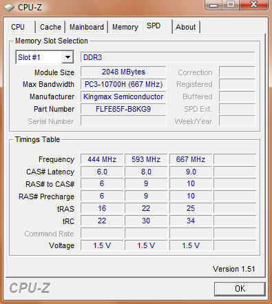Click the RAS# Precharge label
The image size is (272, 304).
click(x=46, y=196)
